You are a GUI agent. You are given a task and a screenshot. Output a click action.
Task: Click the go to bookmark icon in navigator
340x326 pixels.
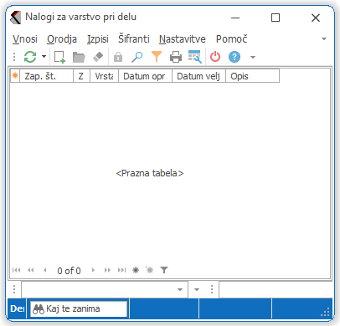click(x=150, y=270)
